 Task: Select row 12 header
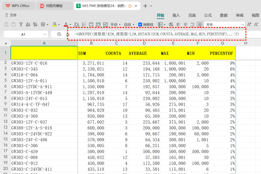click(5, 122)
